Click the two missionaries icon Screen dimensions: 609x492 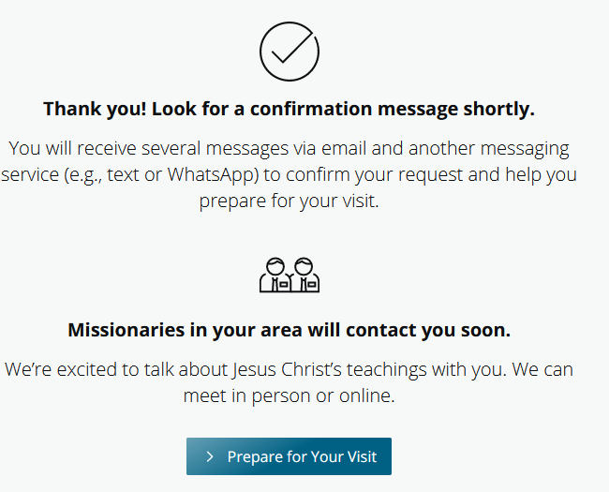290,274
